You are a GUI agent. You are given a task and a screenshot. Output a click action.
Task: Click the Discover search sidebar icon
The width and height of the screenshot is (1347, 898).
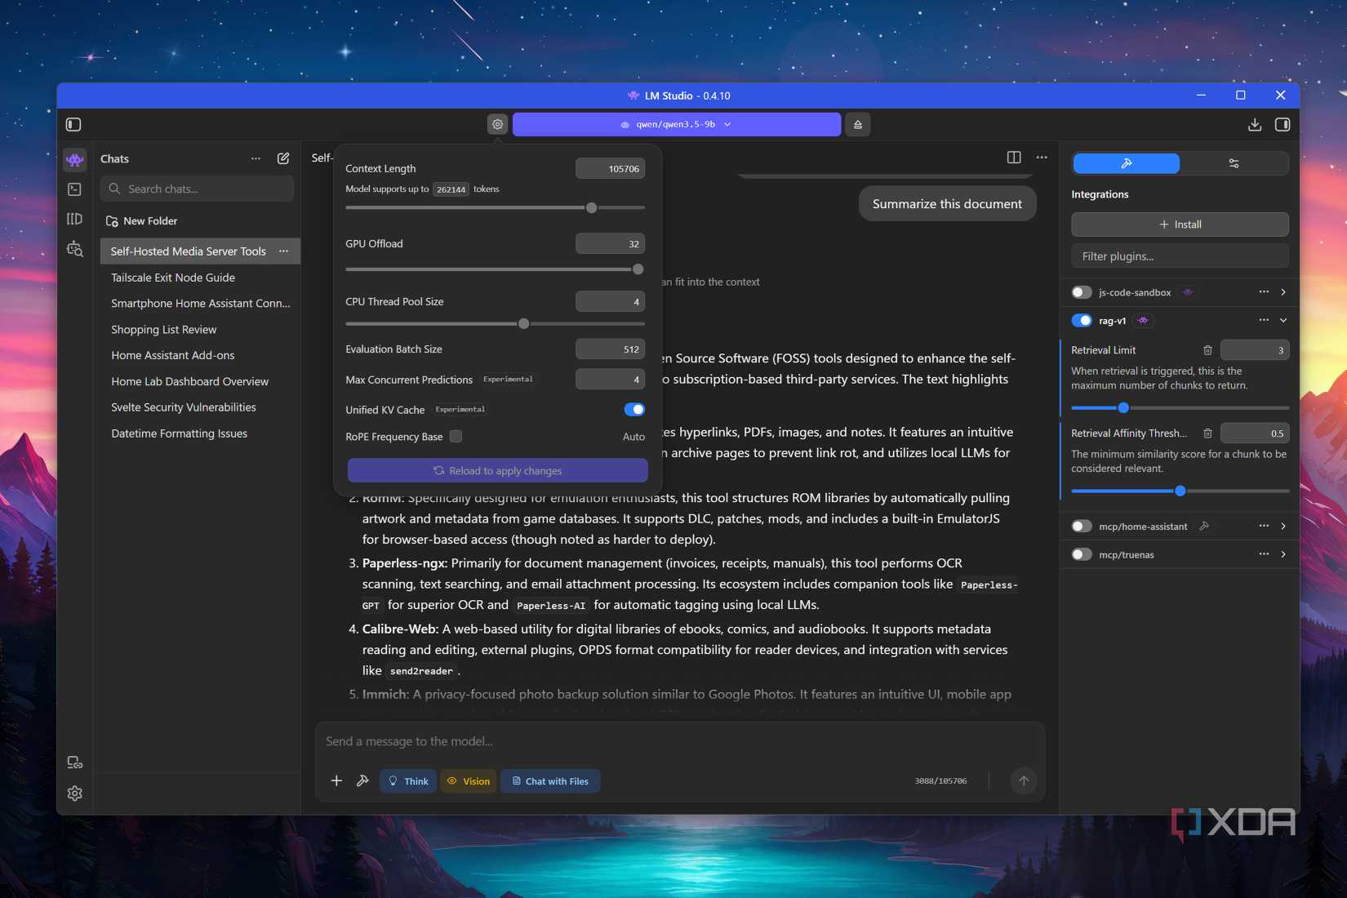click(x=75, y=249)
